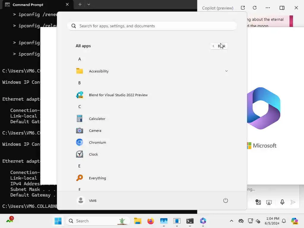The width and height of the screenshot is (304, 228).
Task: Open the Accessibility folder in All apps
Action: coord(152,71)
